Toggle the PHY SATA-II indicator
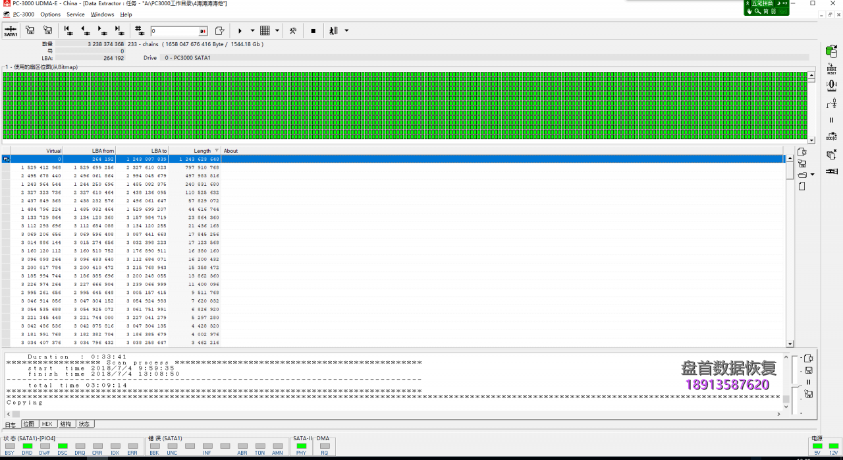Image resolution: width=843 pixels, height=460 pixels. tap(302, 447)
